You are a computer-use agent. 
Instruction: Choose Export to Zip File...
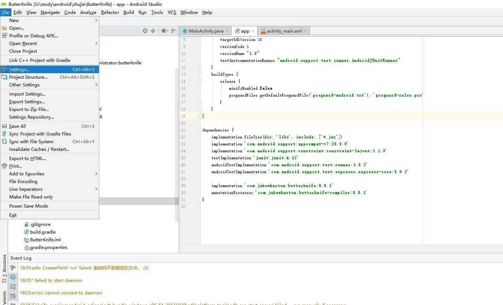(x=49, y=109)
